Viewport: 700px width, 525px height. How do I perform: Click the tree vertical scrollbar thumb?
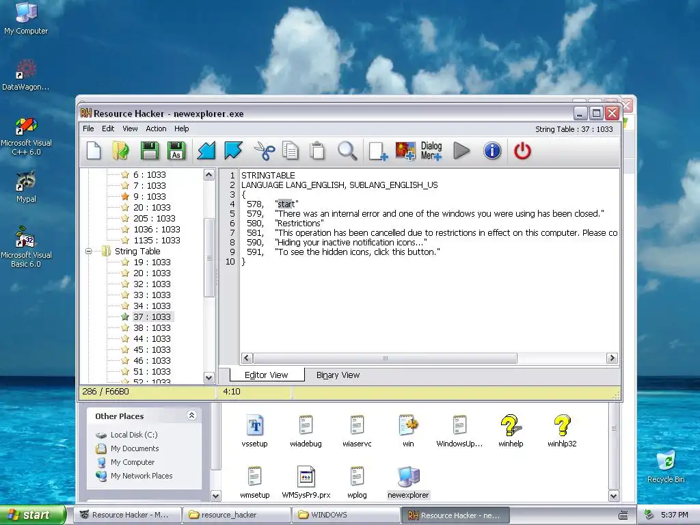209,258
